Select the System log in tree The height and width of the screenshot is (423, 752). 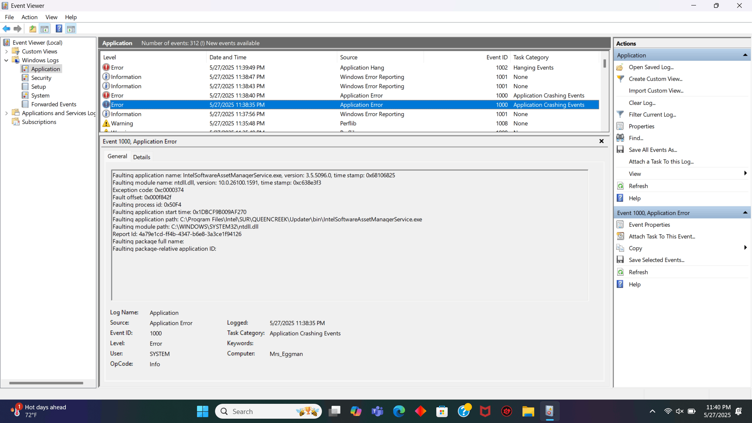click(40, 96)
